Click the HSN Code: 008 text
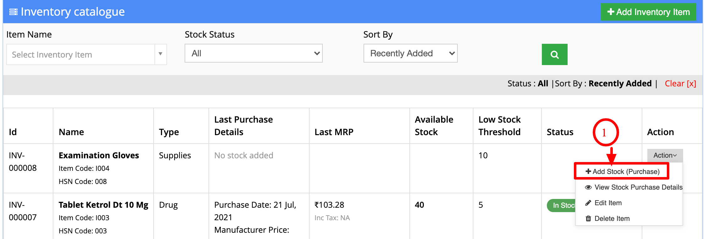The width and height of the screenshot is (707, 239). tap(83, 181)
